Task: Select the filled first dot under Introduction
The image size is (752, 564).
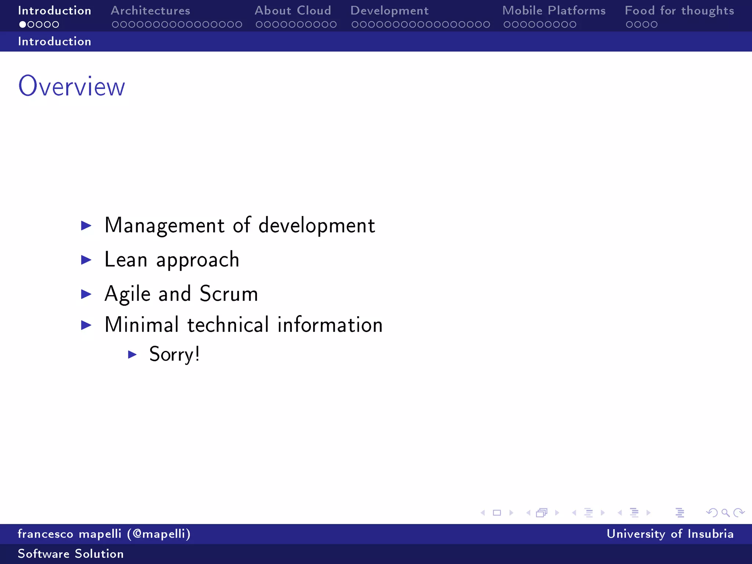Action: pyautogui.click(x=23, y=25)
